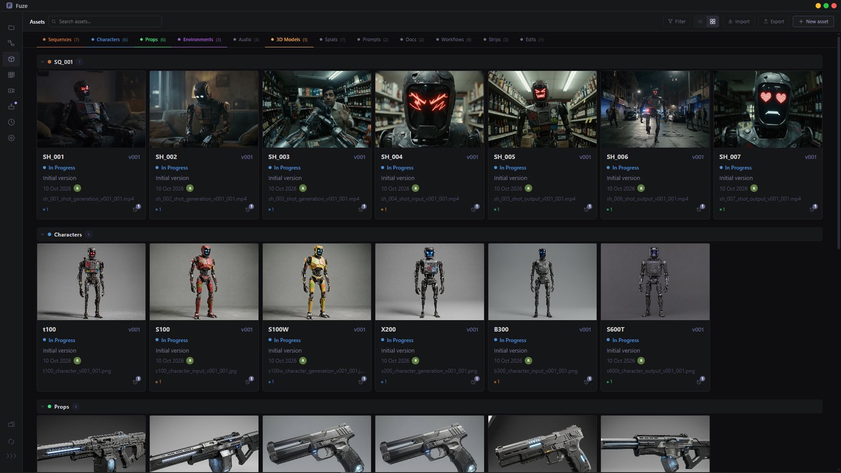Select the Prompts tab
841x473 pixels.
tap(373, 39)
